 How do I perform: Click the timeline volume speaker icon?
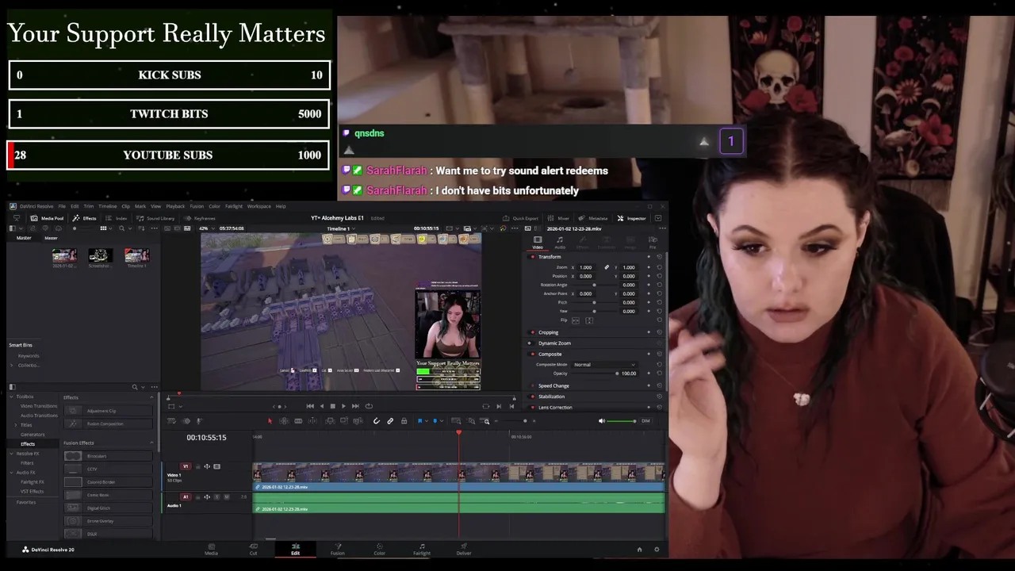pyautogui.click(x=601, y=421)
